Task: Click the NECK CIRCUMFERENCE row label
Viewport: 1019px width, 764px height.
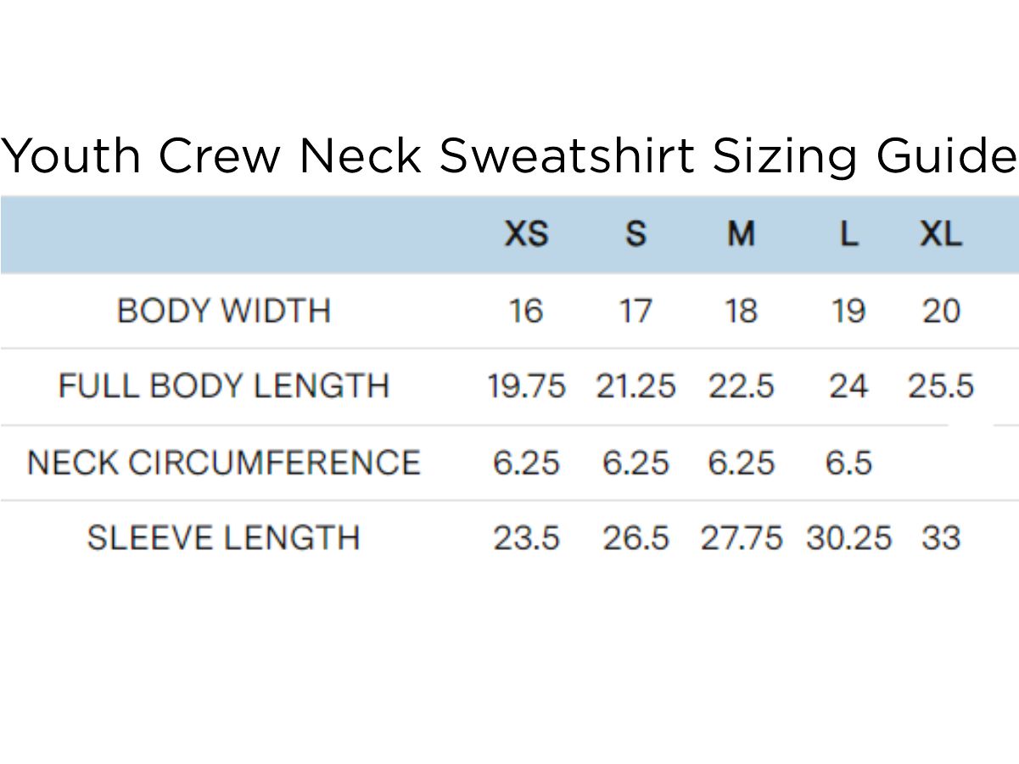Action: click(223, 463)
